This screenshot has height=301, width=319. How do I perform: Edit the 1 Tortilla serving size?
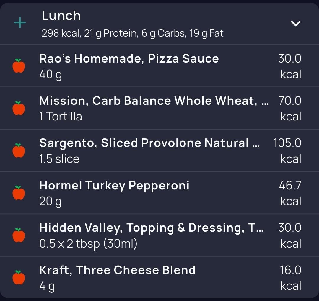pyautogui.click(x=61, y=117)
